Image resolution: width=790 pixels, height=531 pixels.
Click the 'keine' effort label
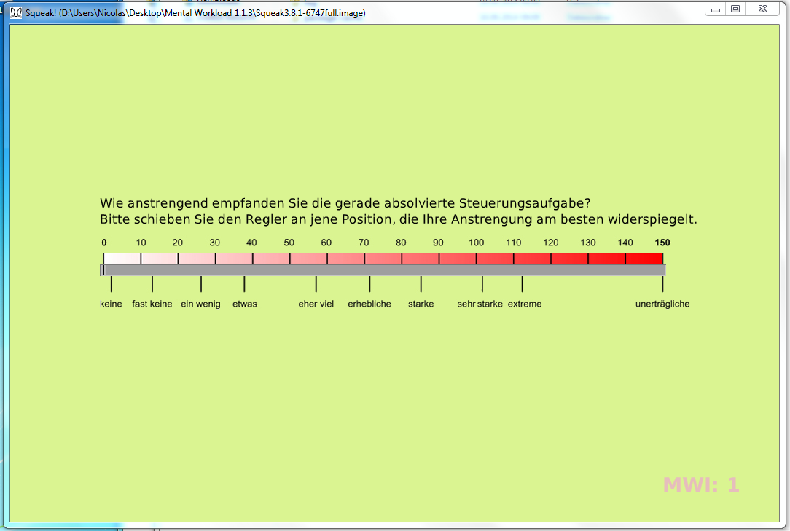point(111,304)
